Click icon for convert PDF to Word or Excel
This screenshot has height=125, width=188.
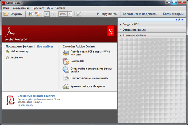pos(66,53)
